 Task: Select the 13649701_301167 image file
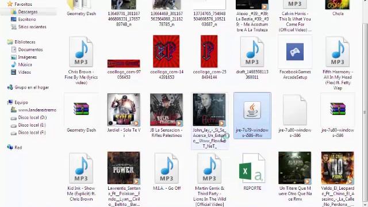(124, 5)
